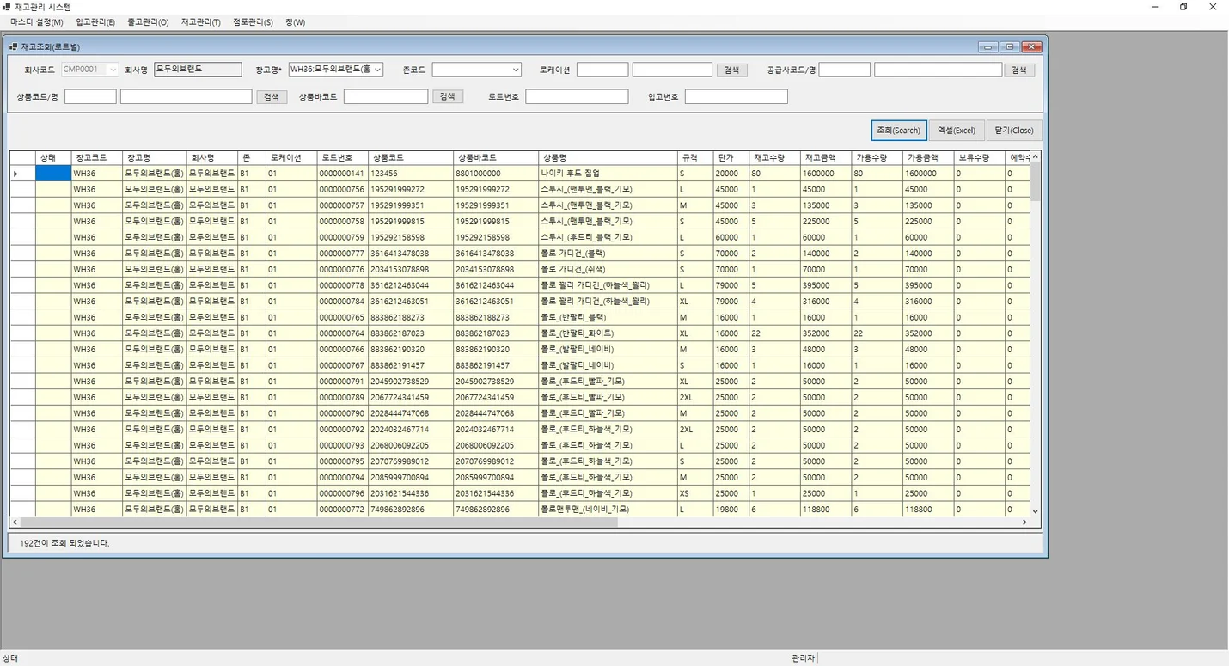
Task: Click the grid's vertical scrollbar down arrow
Action: [x=1036, y=510]
